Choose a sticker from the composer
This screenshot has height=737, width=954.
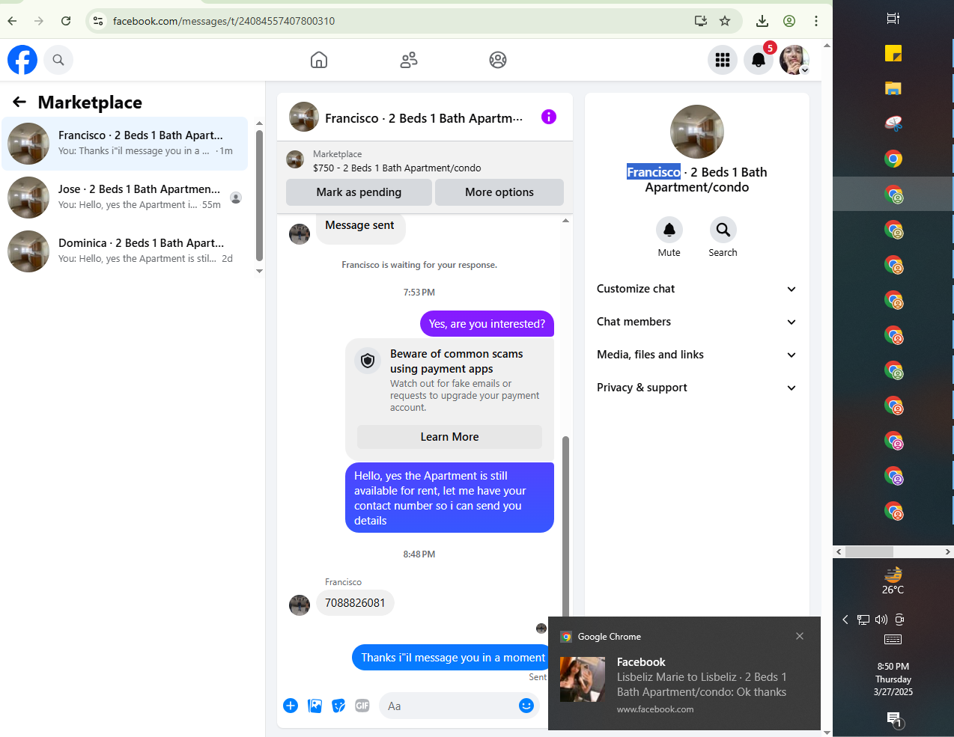click(339, 706)
